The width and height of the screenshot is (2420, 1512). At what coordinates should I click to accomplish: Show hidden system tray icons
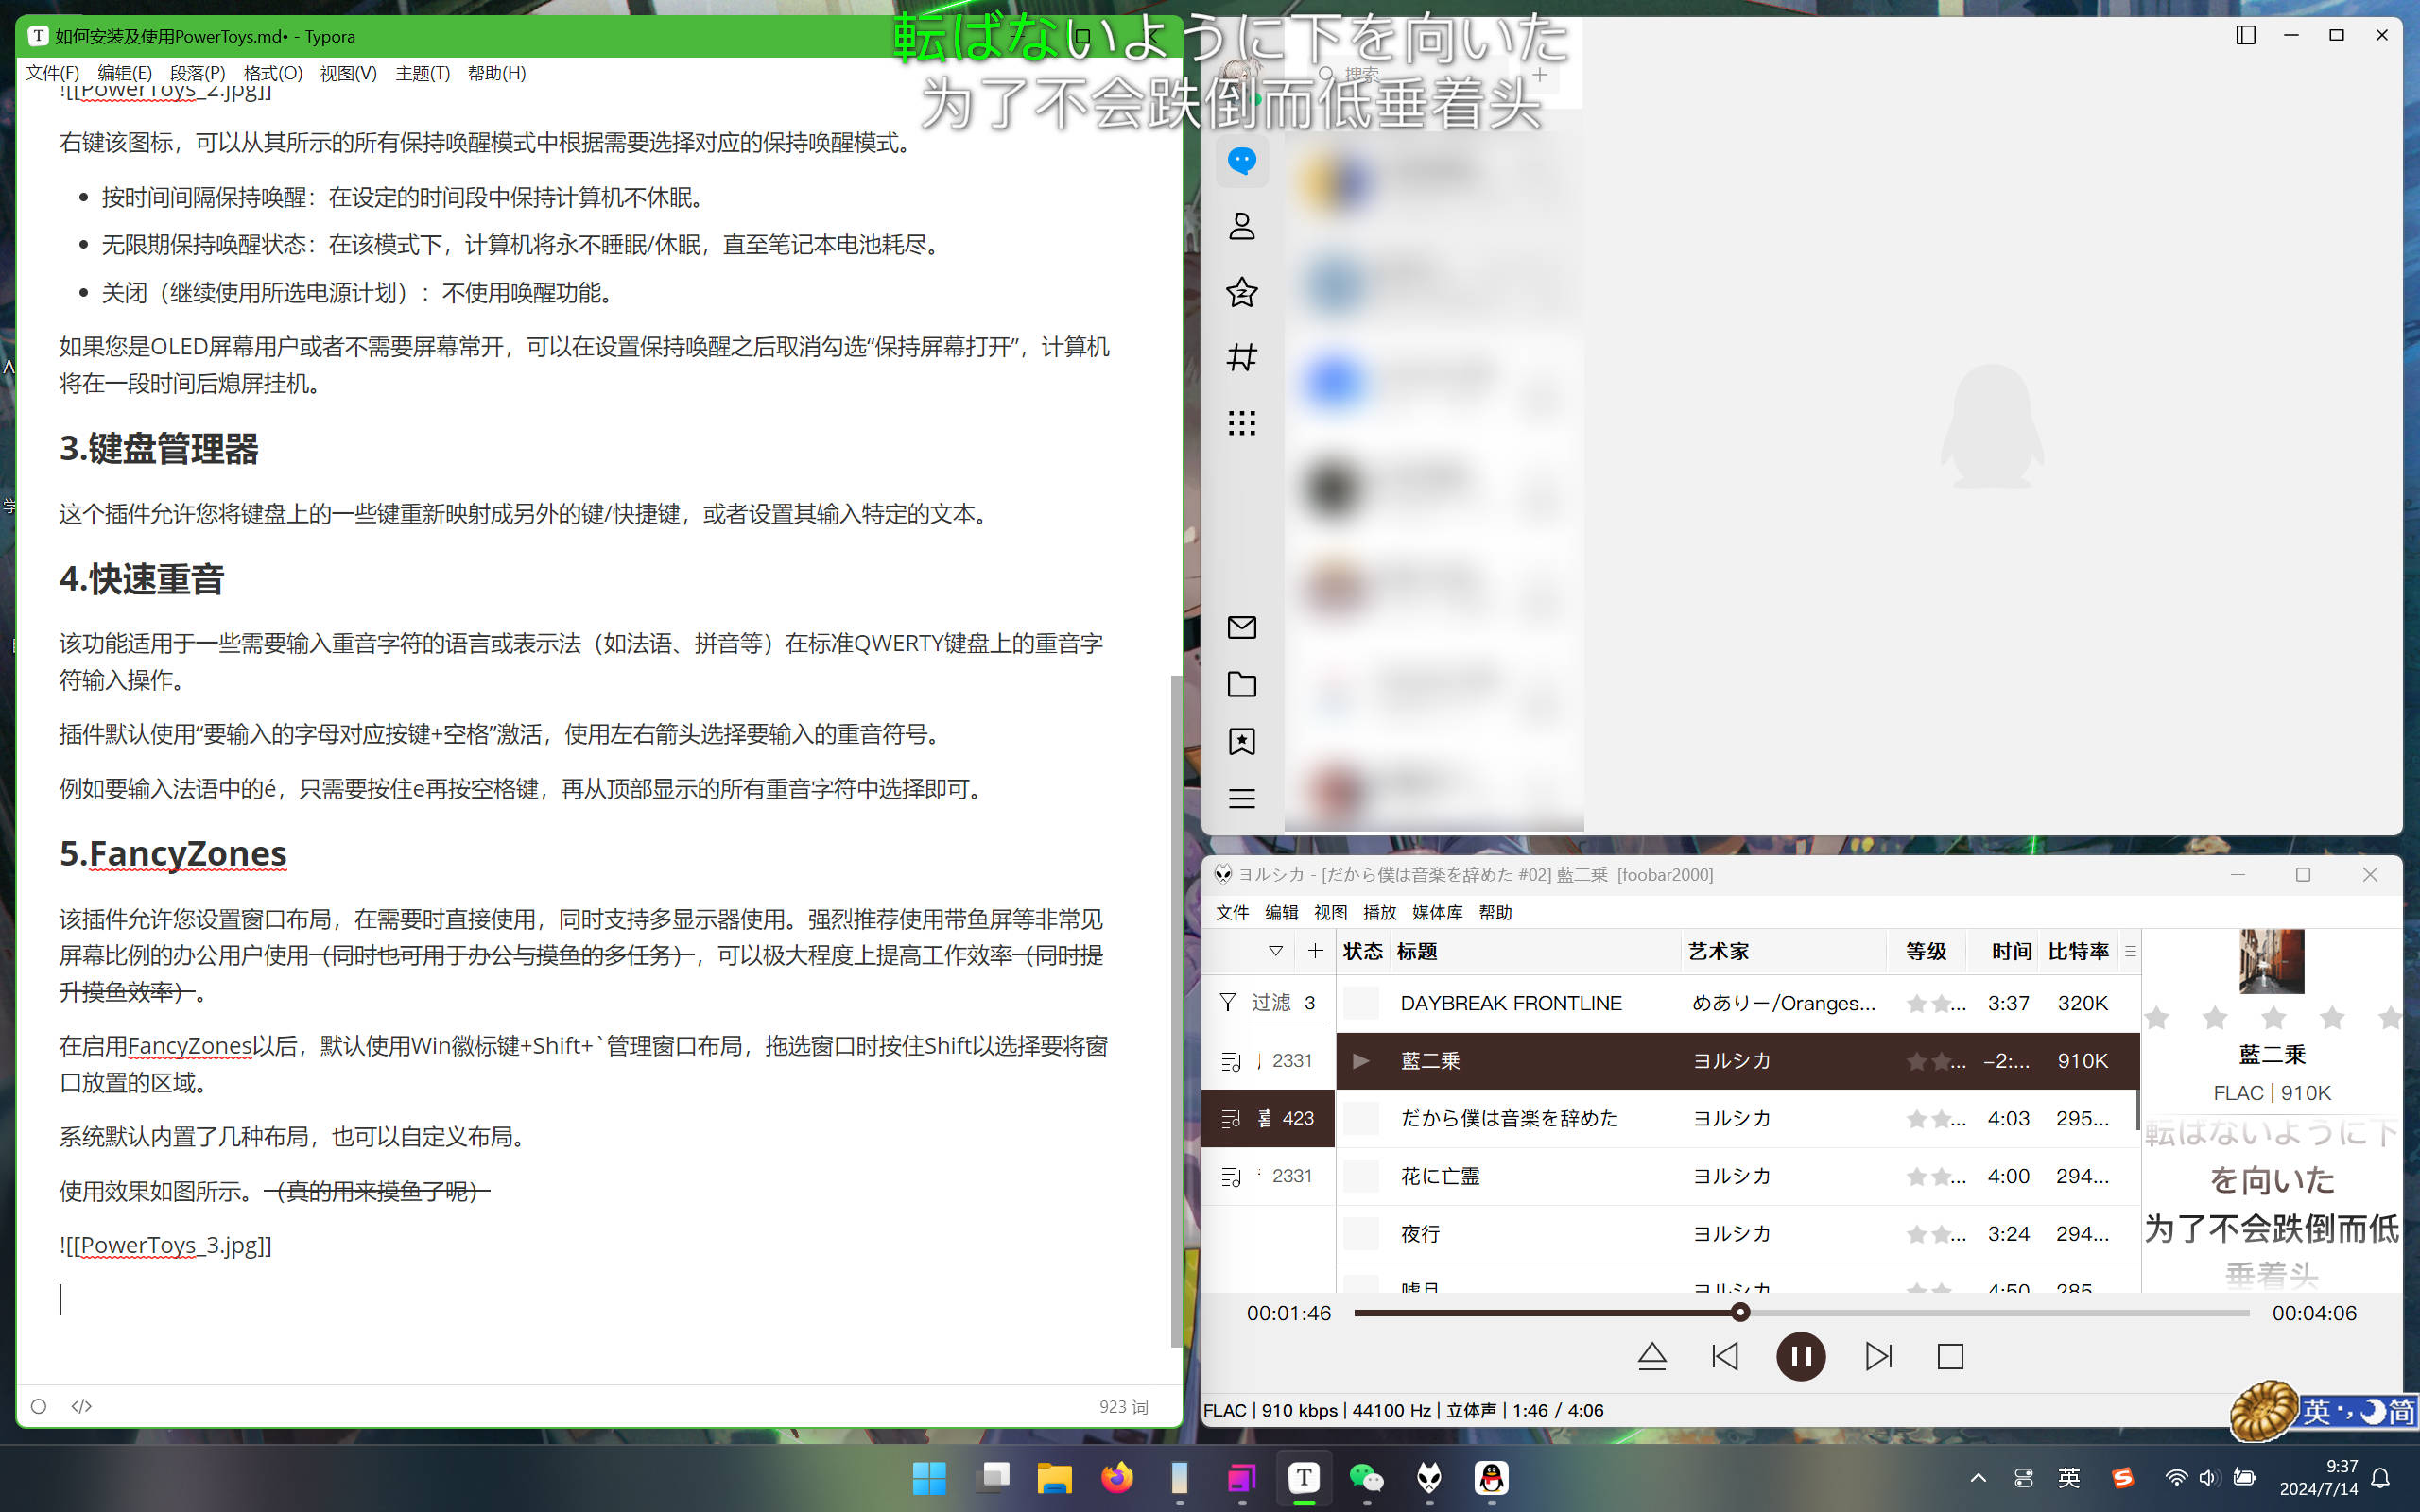(1977, 1478)
